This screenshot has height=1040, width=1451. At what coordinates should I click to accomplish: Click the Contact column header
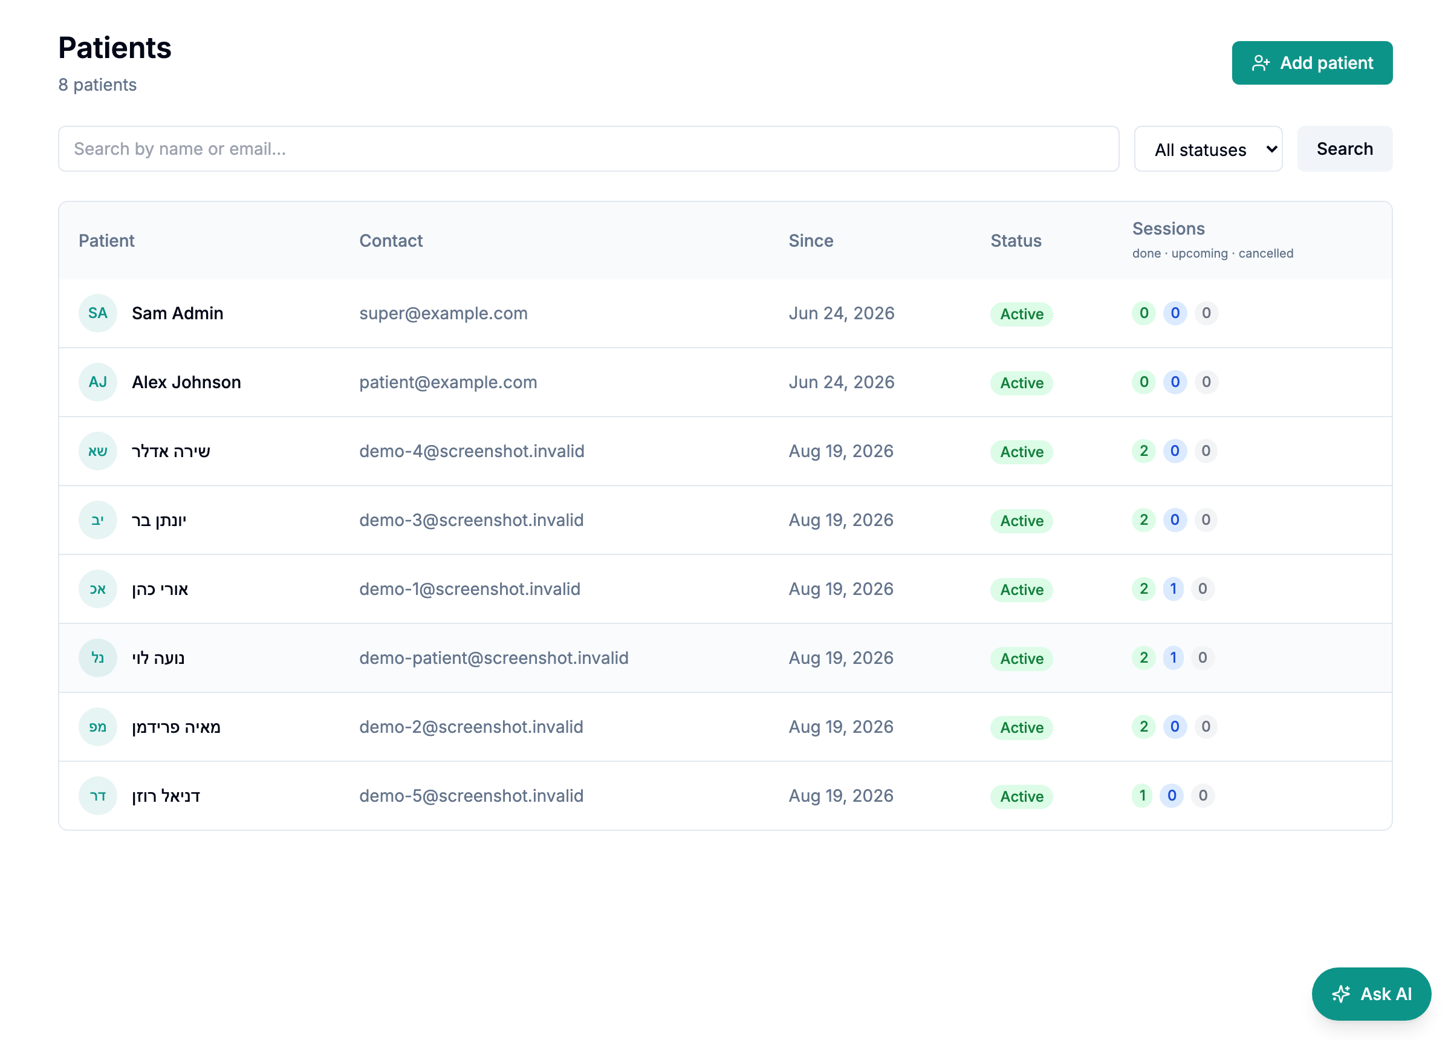(x=391, y=241)
